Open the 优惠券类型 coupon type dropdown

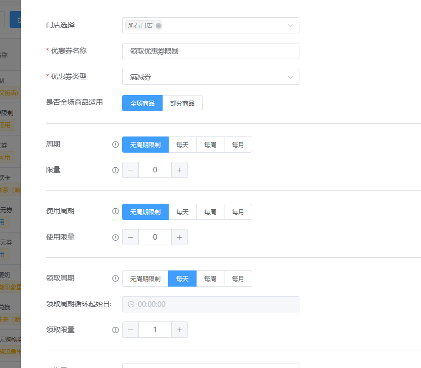210,76
